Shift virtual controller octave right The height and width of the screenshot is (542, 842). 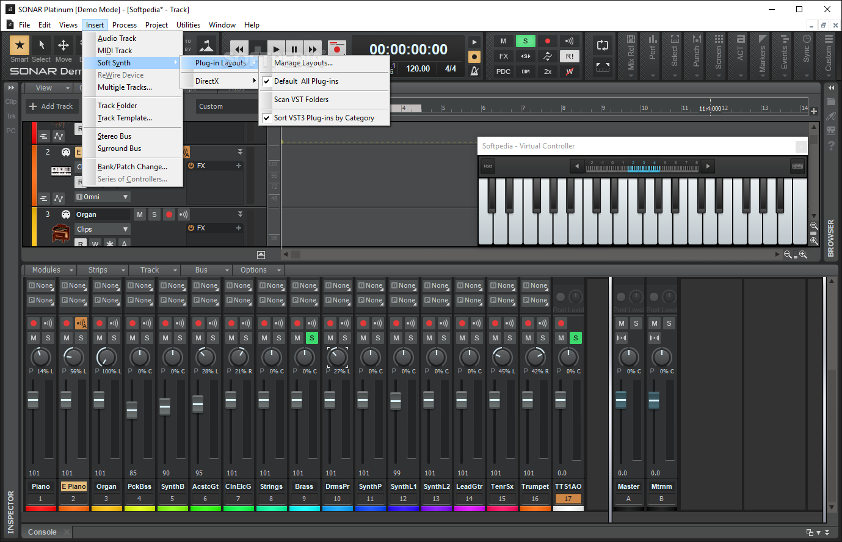tap(708, 166)
